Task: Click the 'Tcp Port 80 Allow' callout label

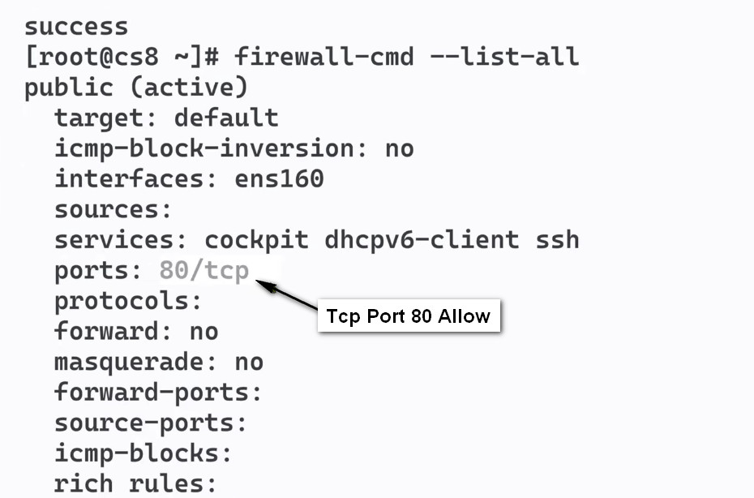Action: coord(409,316)
